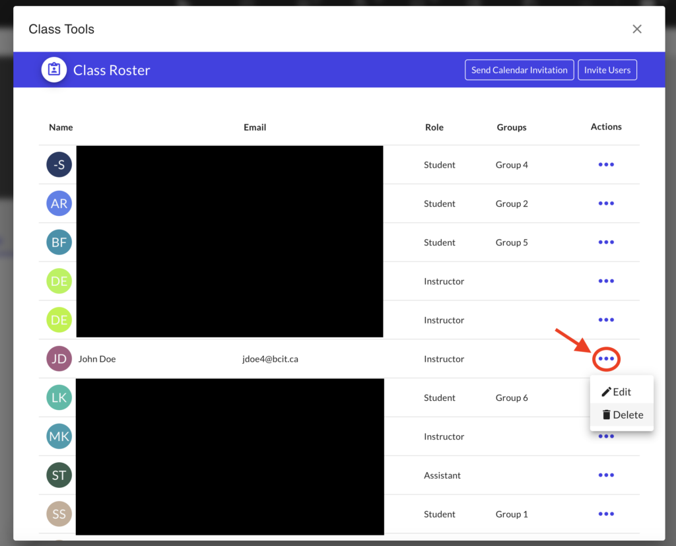Open actions menu for the ST Assistant row
Image resolution: width=676 pixels, height=546 pixels.
click(x=606, y=475)
